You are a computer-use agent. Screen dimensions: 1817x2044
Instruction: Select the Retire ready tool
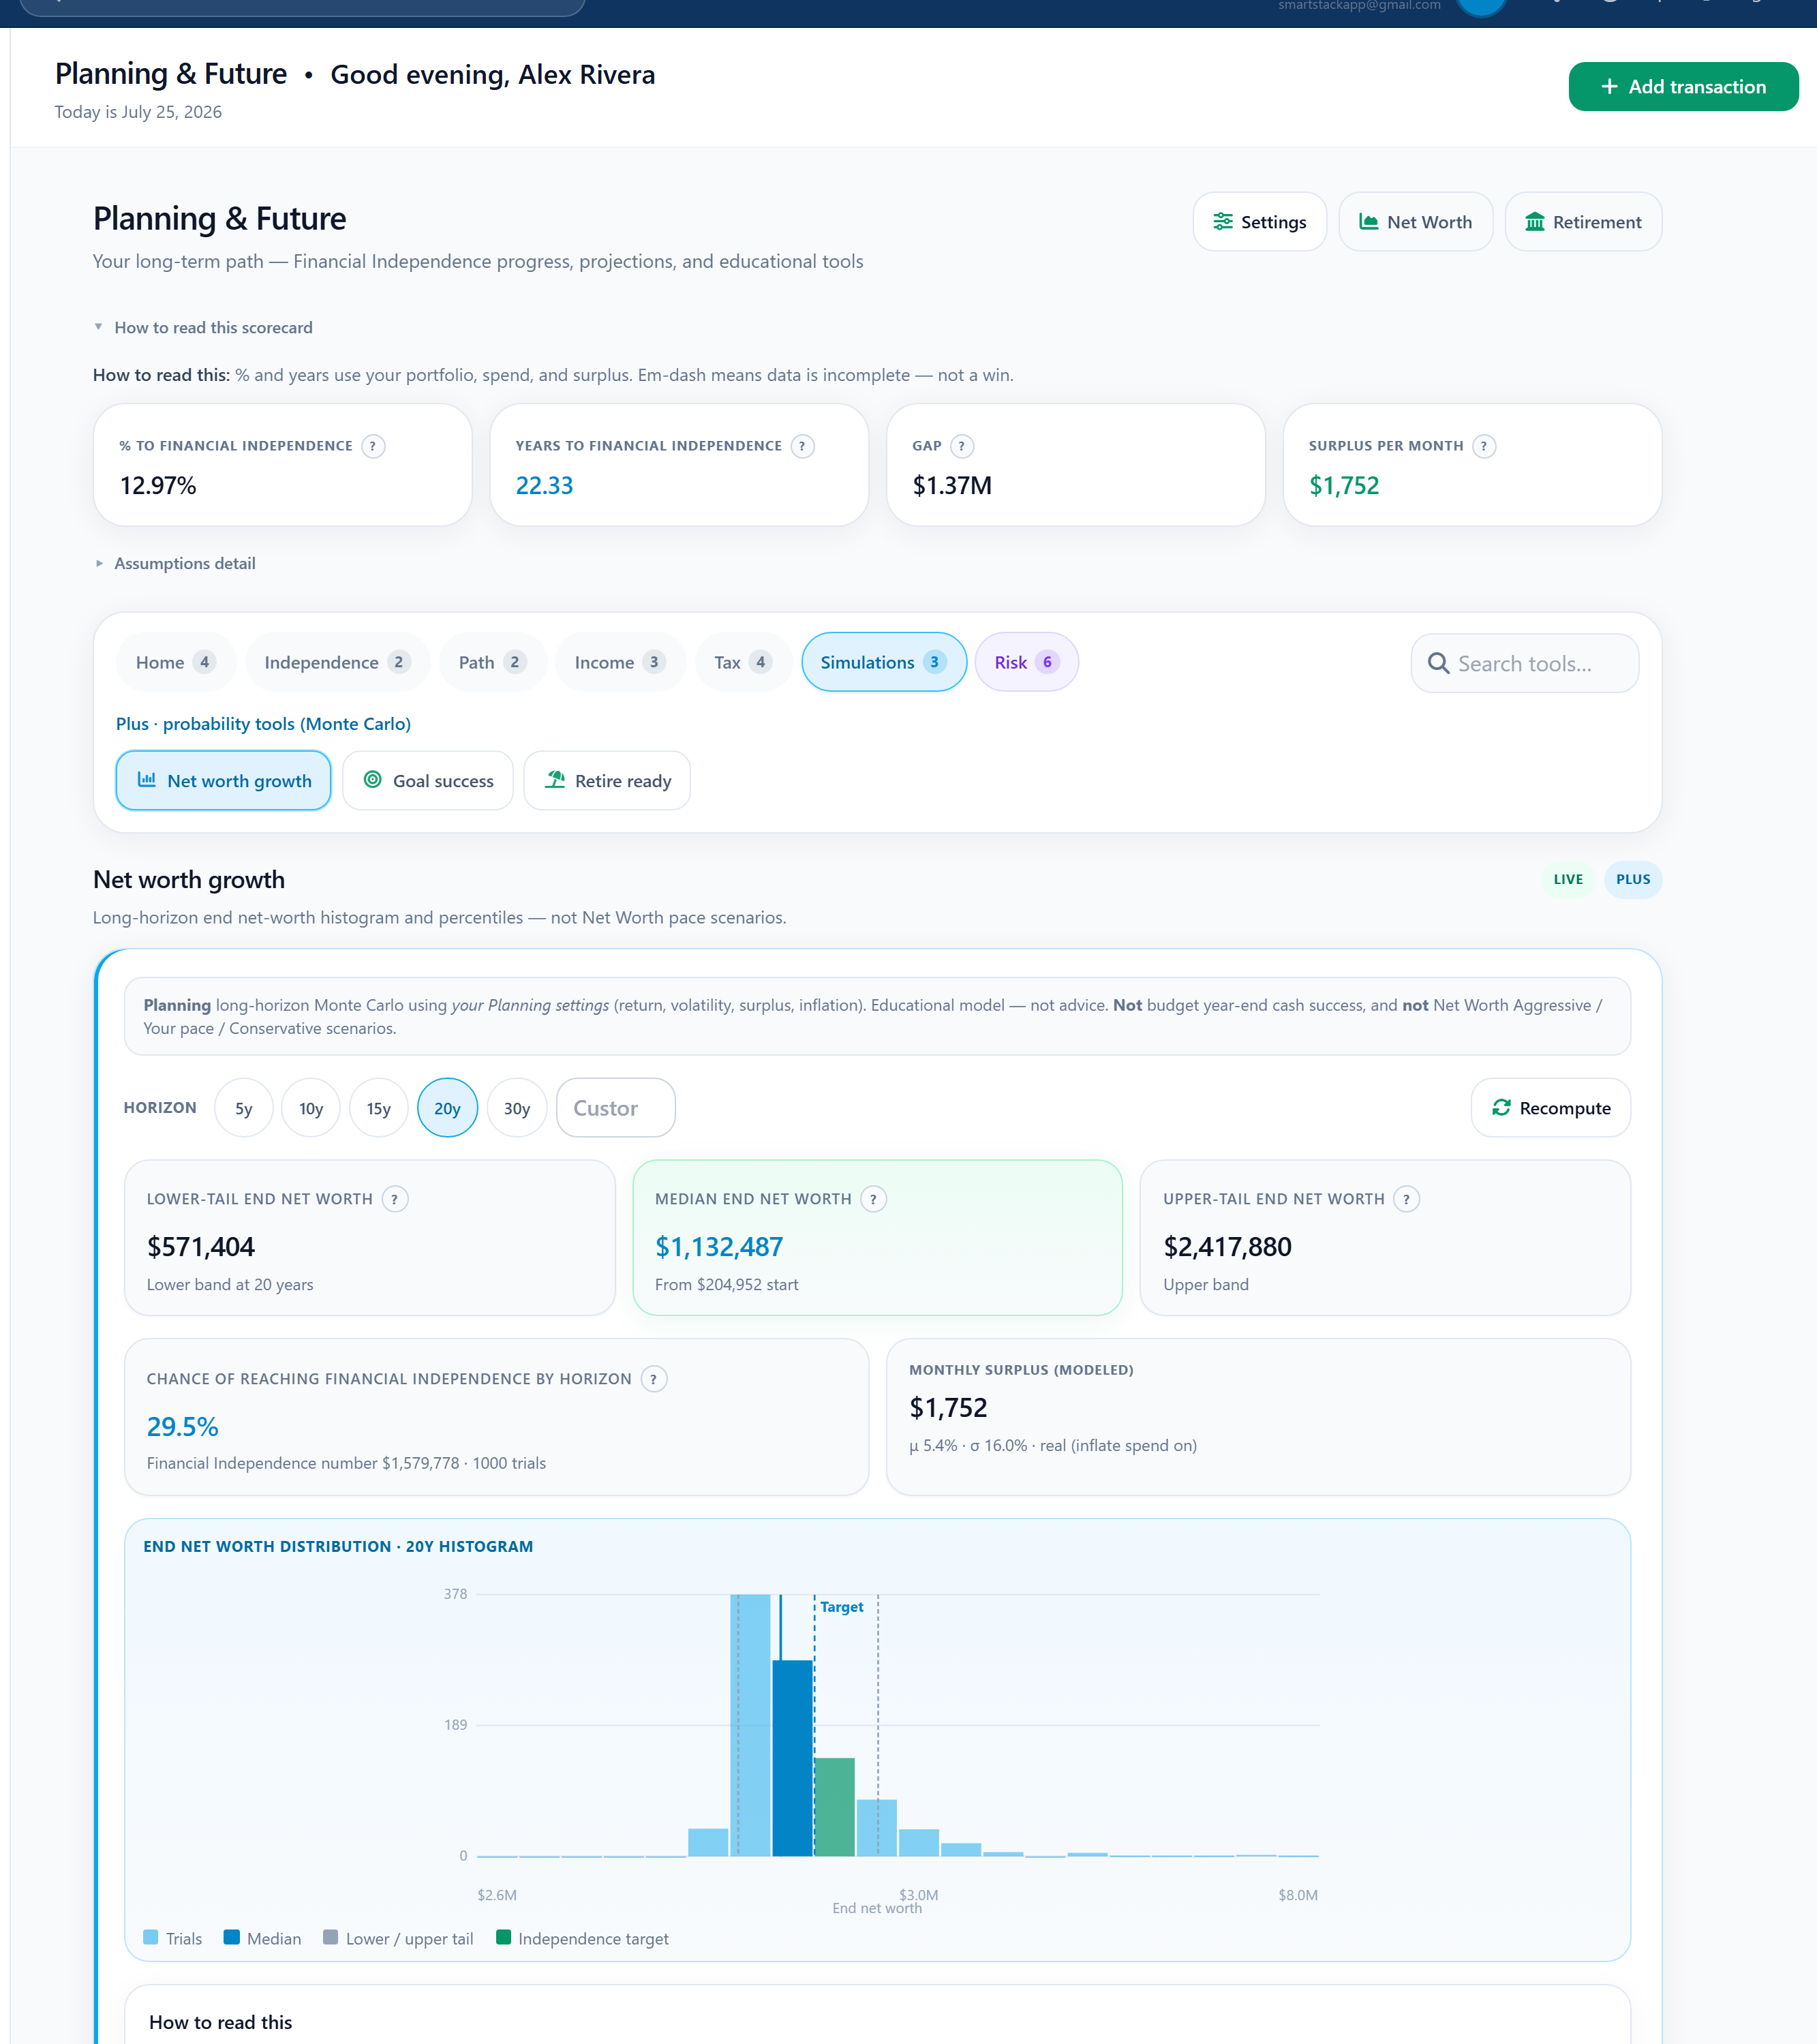607,780
